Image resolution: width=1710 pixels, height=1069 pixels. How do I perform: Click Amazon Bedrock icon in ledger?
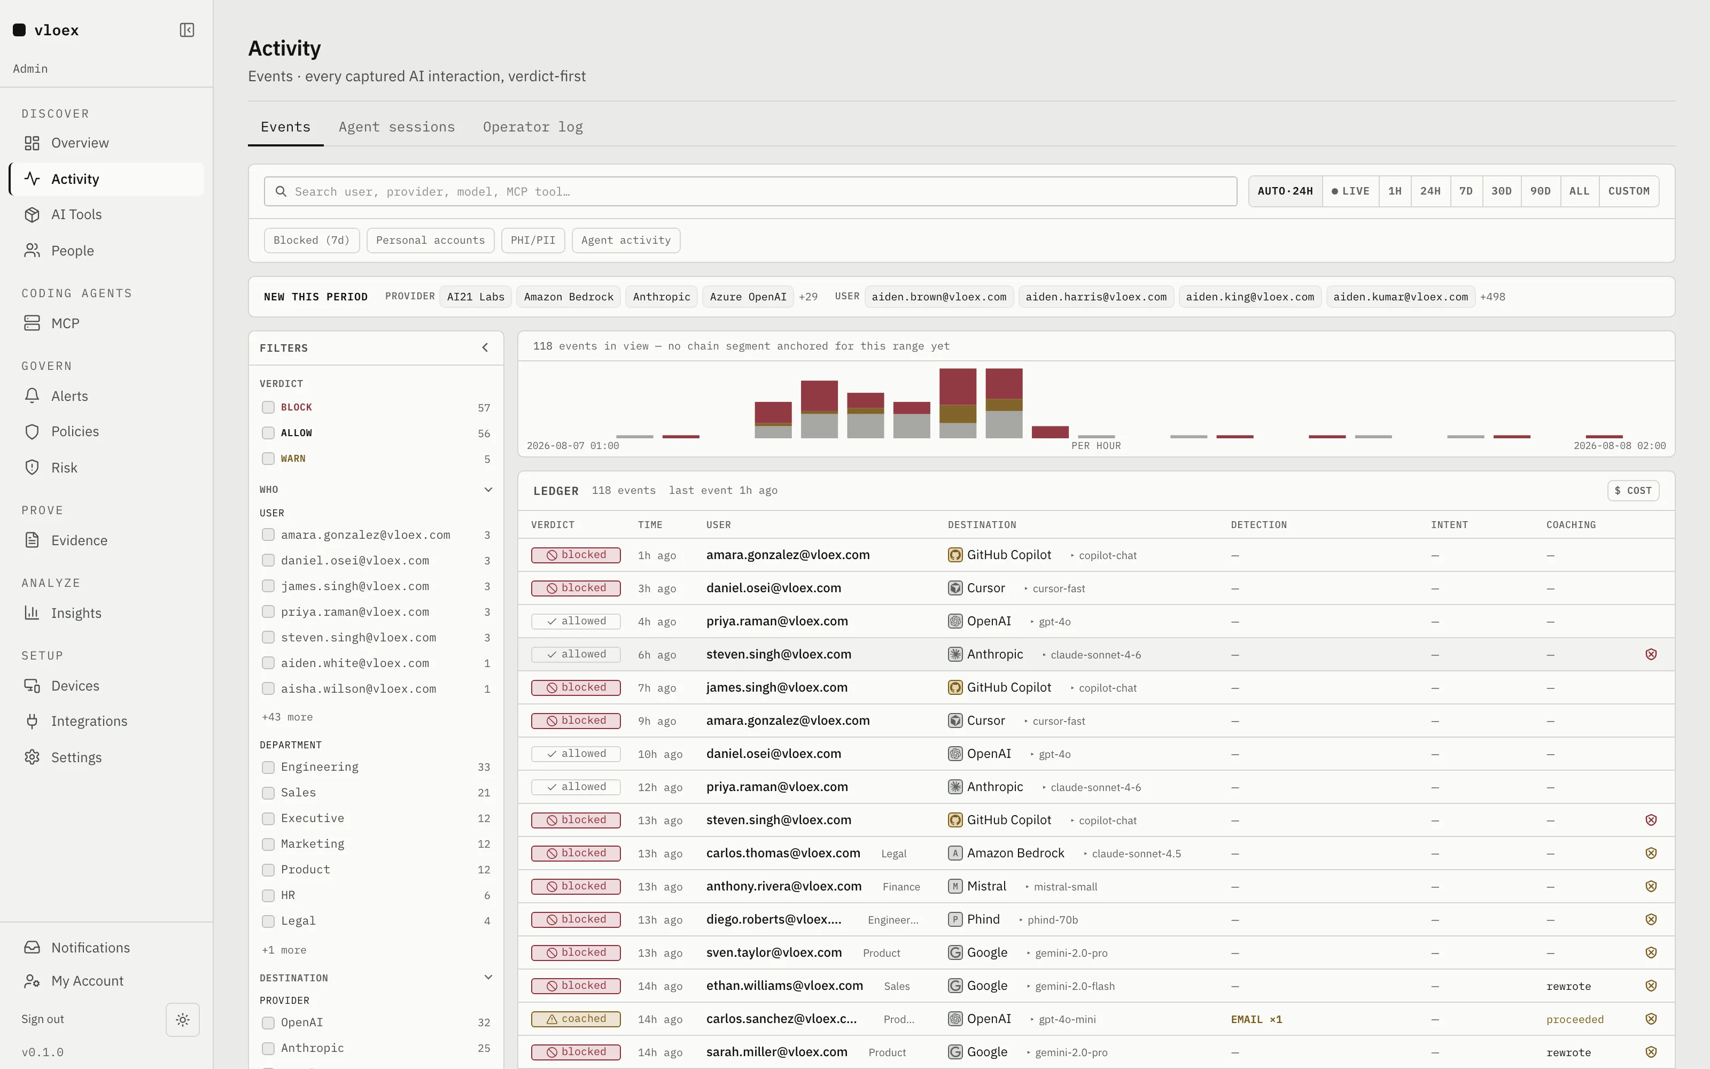[x=954, y=854]
